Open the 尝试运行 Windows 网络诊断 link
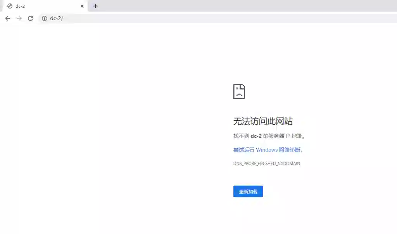The width and height of the screenshot is (397, 234). pyautogui.click(x=268, y=150)
